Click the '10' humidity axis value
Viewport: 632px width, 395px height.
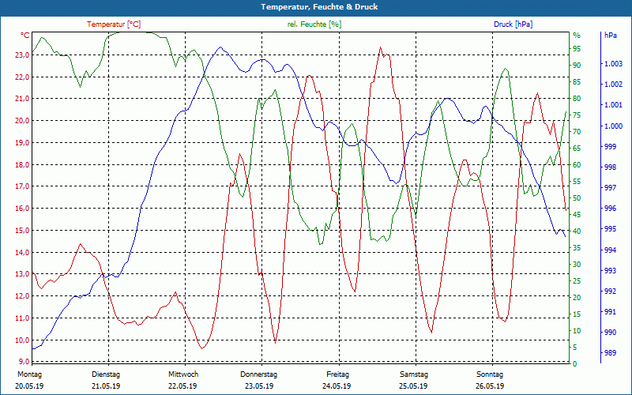(x=577, y=330)
